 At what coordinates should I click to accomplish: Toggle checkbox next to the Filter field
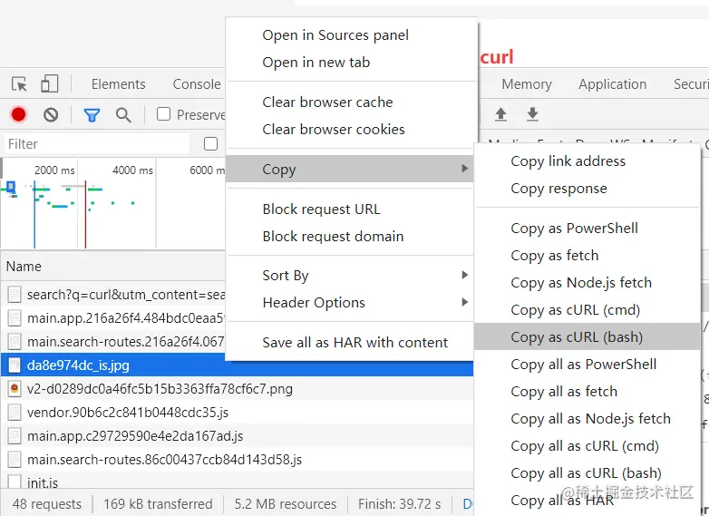point(210,144)
